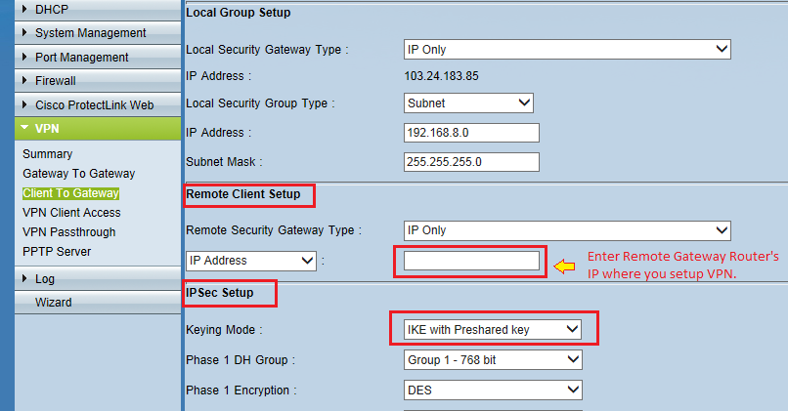Click the empty remote IP Address field
This screenshot has height=411, width=788.
(471, 261)
